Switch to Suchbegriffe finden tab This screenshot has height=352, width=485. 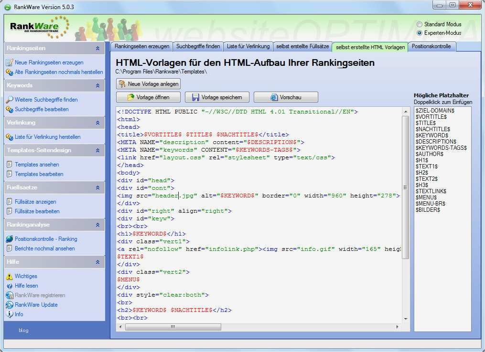(198, 46)
